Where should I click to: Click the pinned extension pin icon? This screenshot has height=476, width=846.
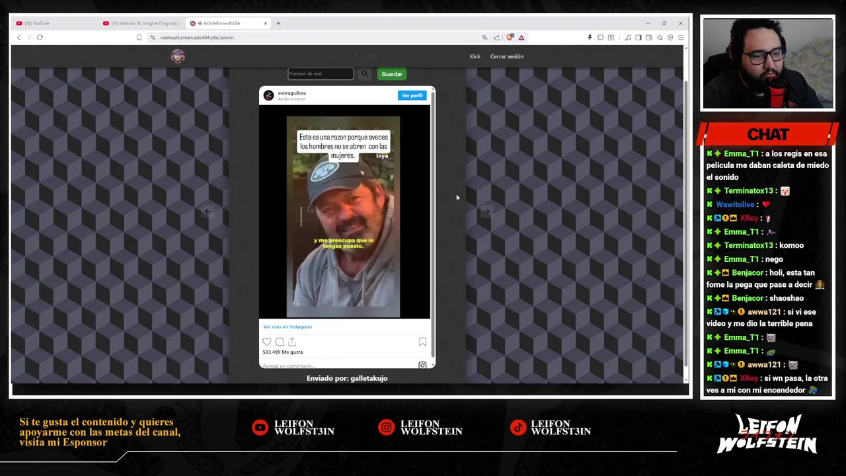(x=590, y=38)
